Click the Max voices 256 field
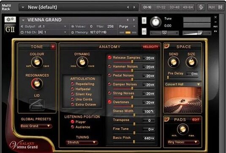Viewport: 226px width, 153px height. coord(110,27)
